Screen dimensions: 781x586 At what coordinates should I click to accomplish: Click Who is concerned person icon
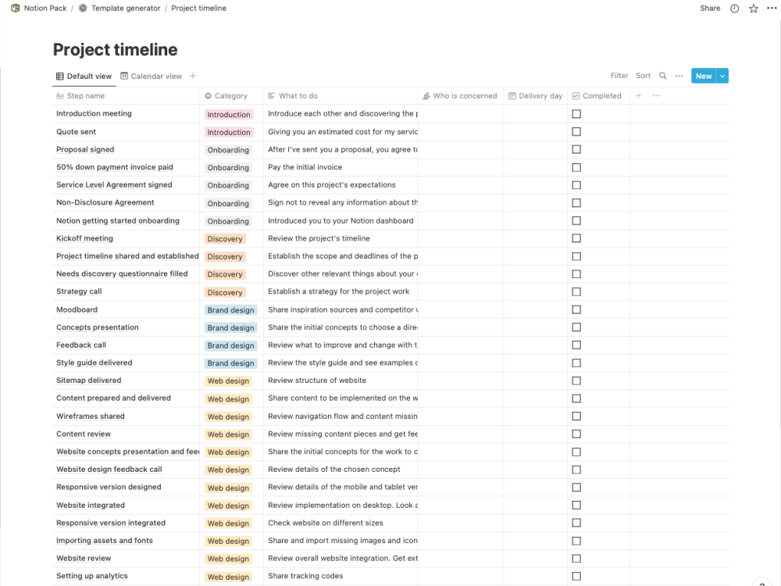(x=426, y=95)
